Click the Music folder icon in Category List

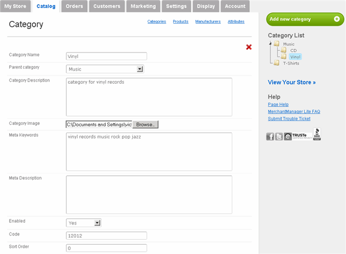[277, 44]
